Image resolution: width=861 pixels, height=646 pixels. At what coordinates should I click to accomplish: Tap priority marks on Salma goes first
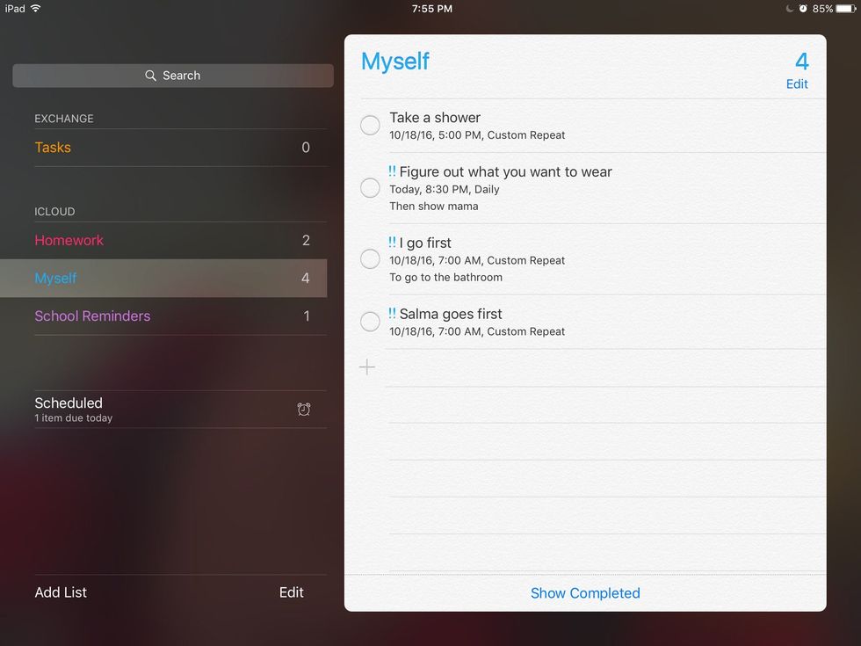pos(392,314)
